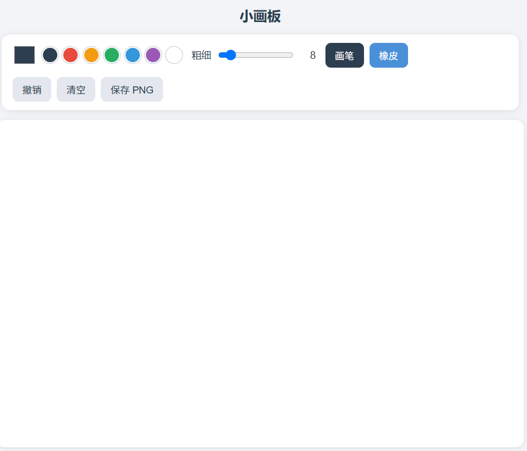
Task: Click the thickness value 8
Action: tap(313, 56)
